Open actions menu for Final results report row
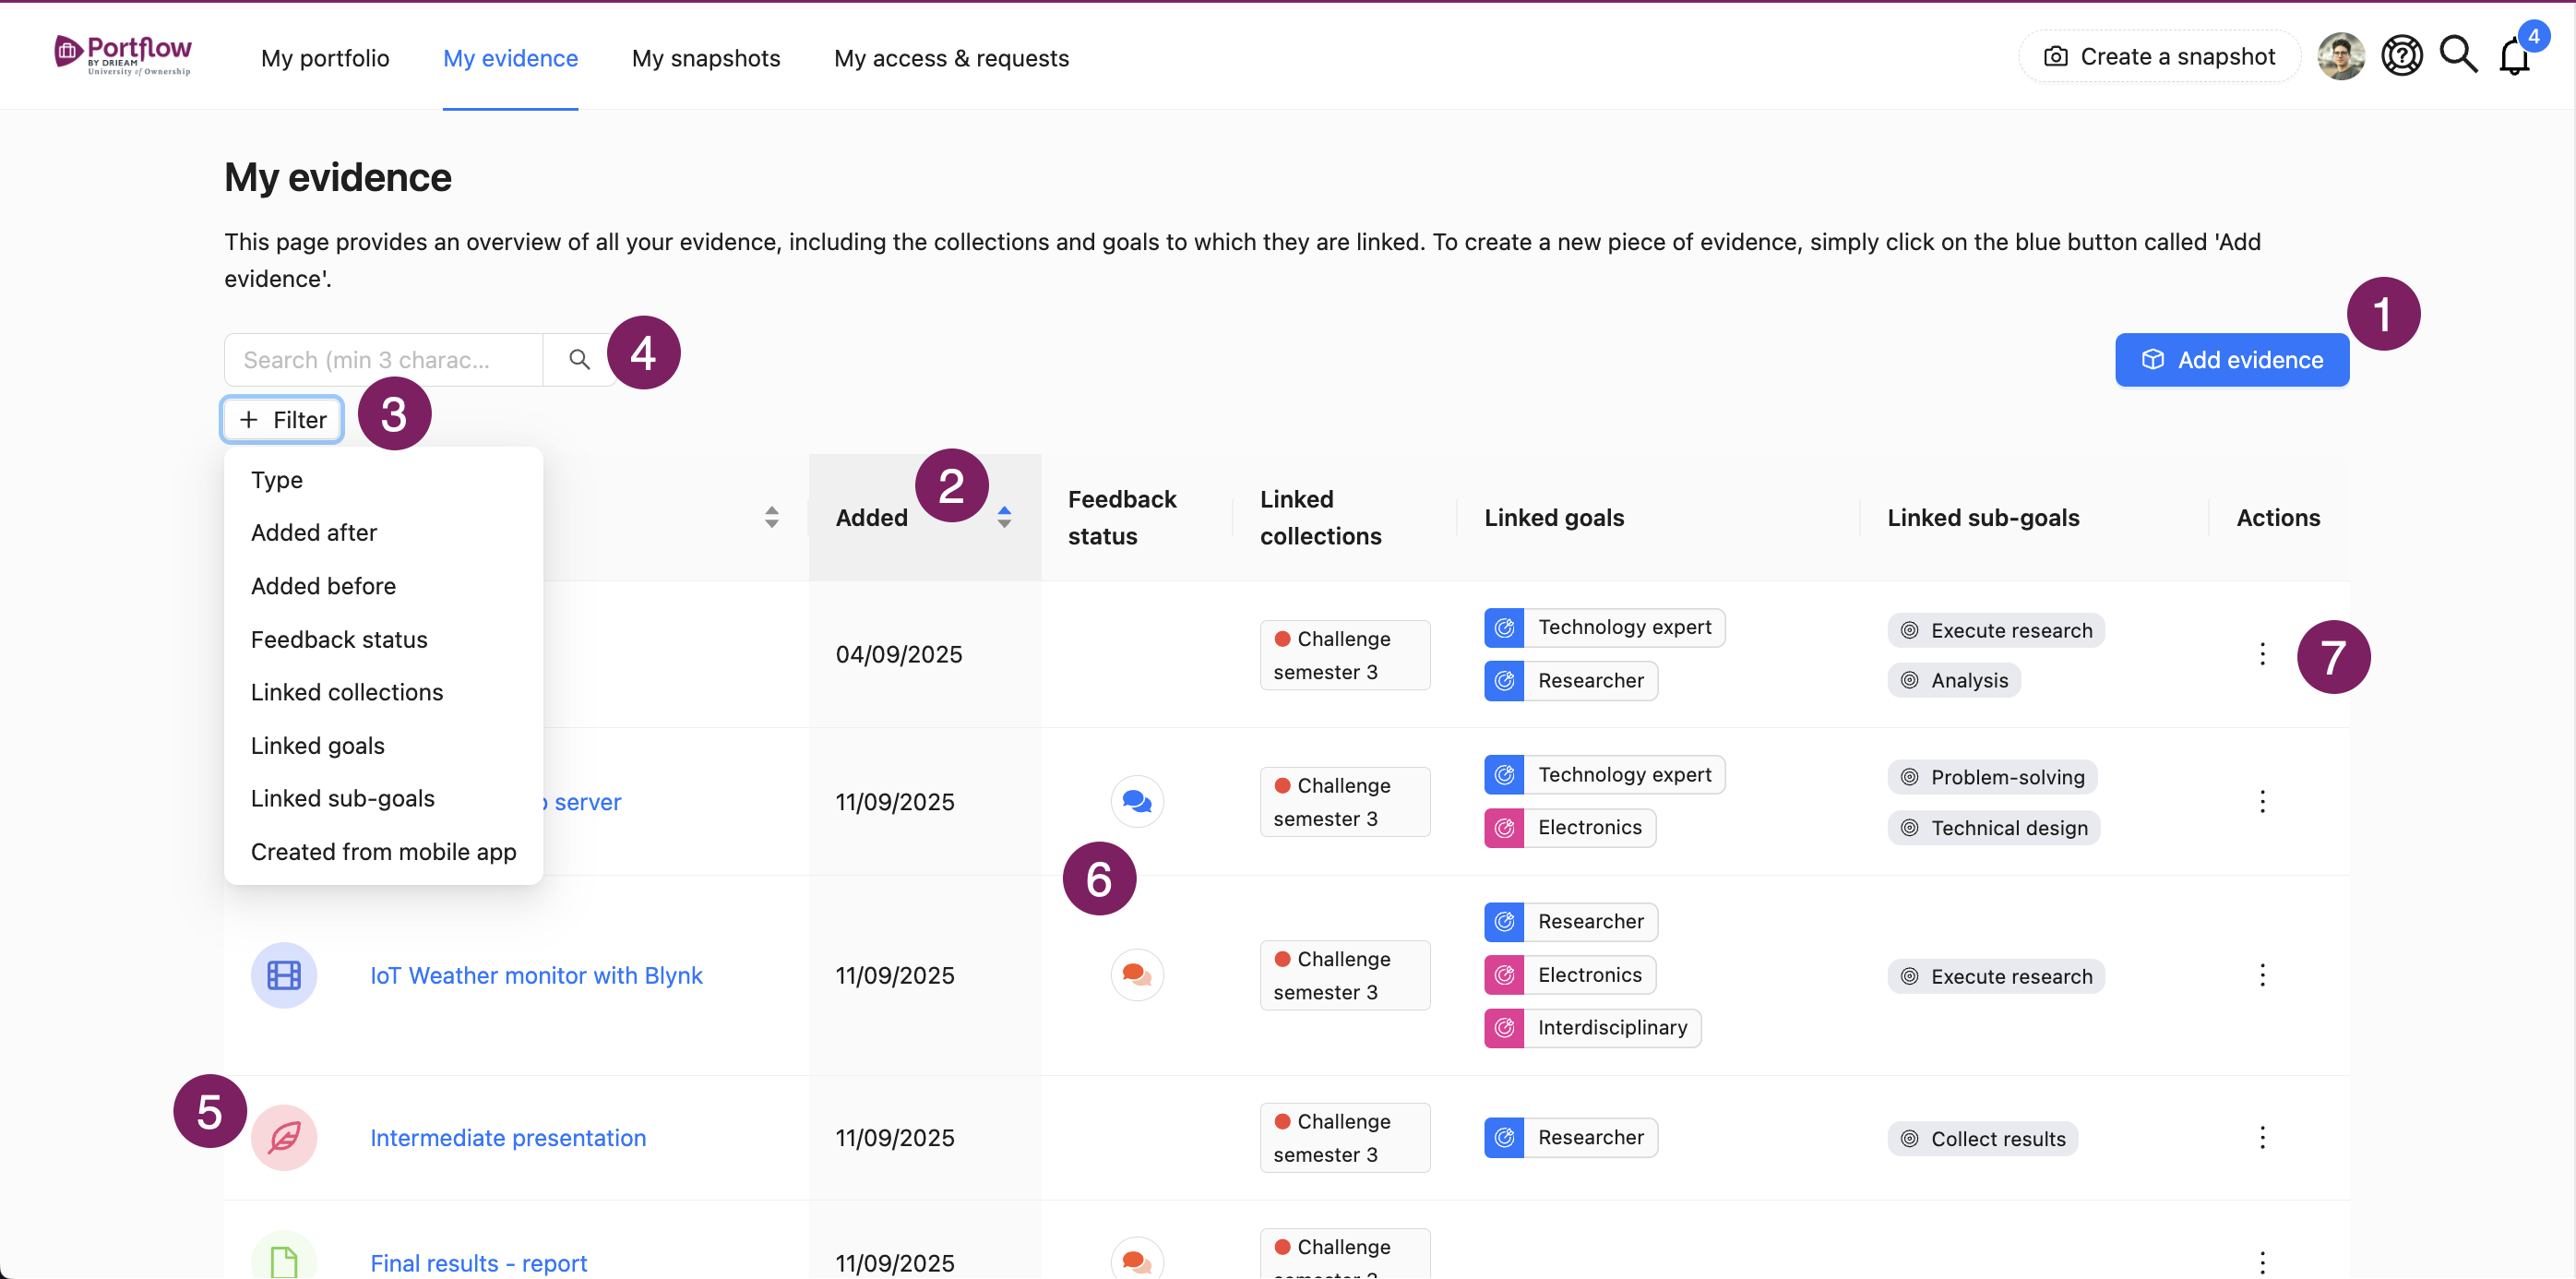This screenshot has height=1279, width=2576. click(2262, 1262)
